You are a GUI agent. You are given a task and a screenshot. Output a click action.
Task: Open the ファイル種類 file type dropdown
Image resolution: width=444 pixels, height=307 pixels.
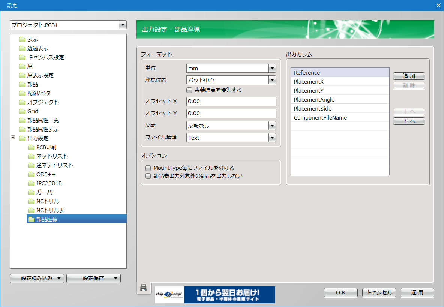(x=272, y=138)
